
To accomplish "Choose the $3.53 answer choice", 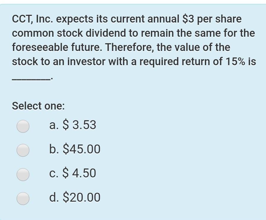I will (x=73, y=125).
